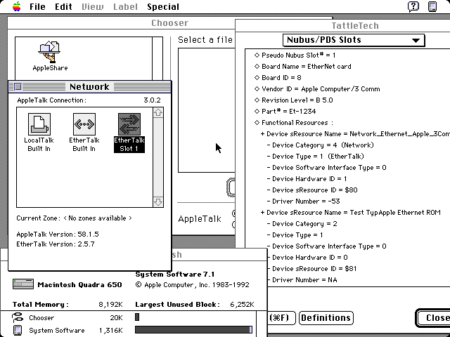
Task: Click the System Software memory usage bar
Action: click(x=193, y=330)
